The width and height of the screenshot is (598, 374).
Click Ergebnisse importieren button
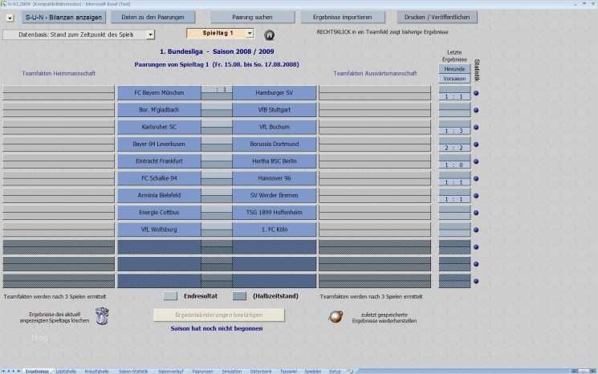(x=343, y=17)
